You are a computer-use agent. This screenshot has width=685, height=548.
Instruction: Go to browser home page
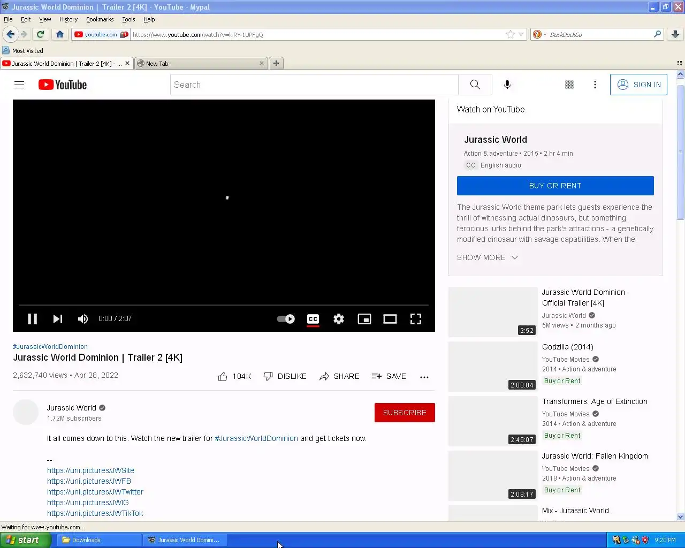pyautogui.click(x=60, y=34)
